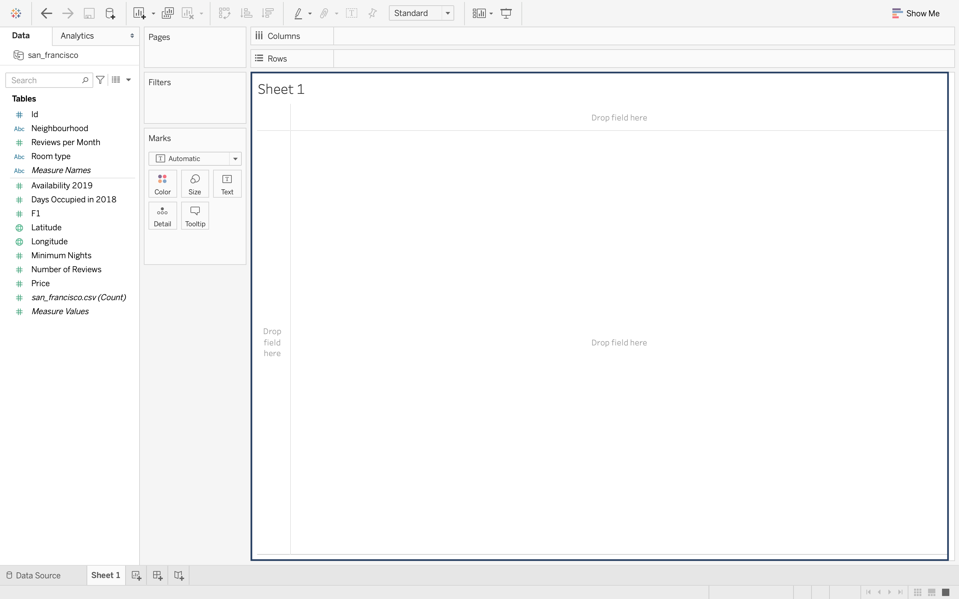Screen dimensions: 959x599
Task: Click the Presentation Mode icon
Action: (x=506, y=13)
